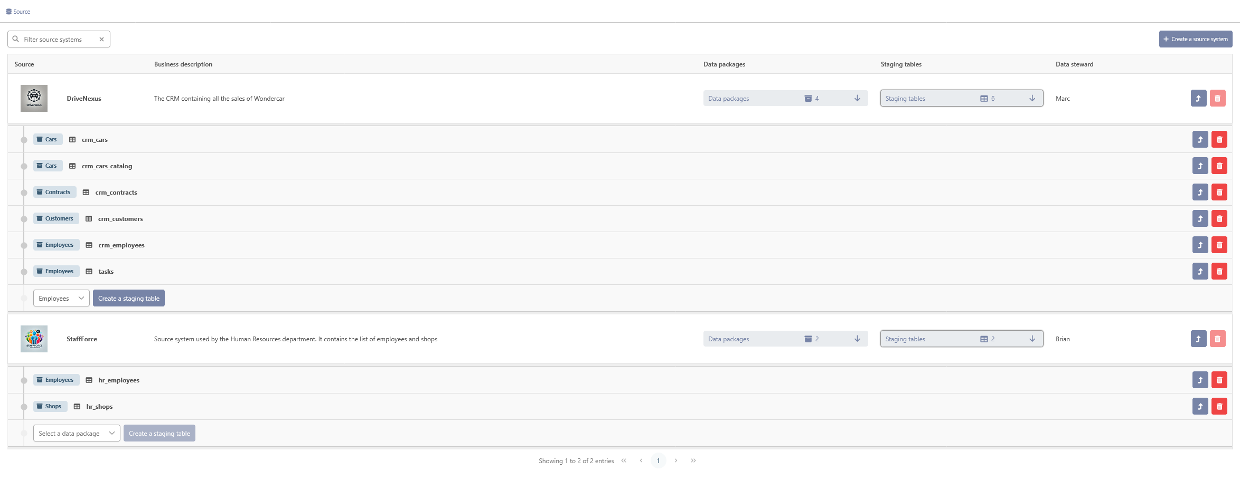Click the Contracts package tag
Viewport: 1240px width, 480px height.
[55, 192]
